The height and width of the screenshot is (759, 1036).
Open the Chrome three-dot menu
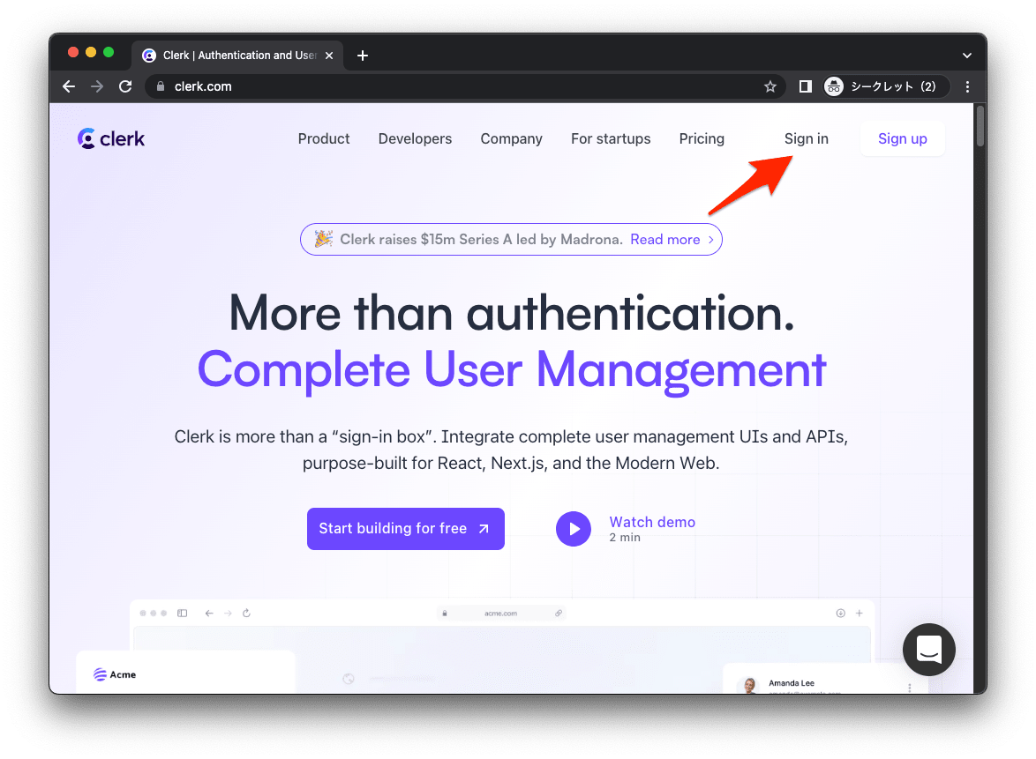pos(967,86)
